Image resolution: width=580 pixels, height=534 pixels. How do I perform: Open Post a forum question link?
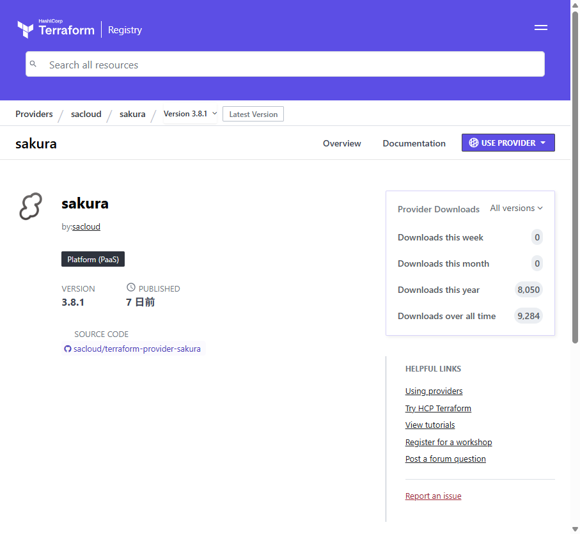(446, 459)
